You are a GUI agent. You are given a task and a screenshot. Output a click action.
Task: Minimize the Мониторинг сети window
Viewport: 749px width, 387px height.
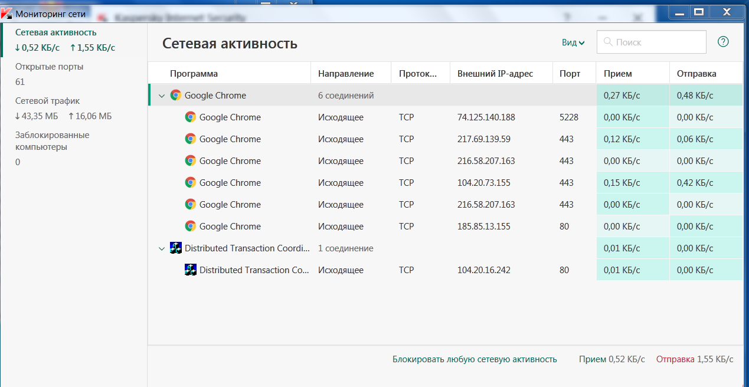(680, 11)
